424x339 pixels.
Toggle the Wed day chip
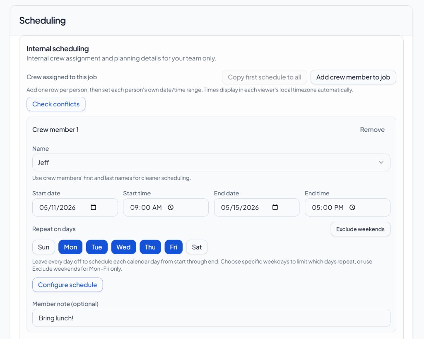coord(123,247)
